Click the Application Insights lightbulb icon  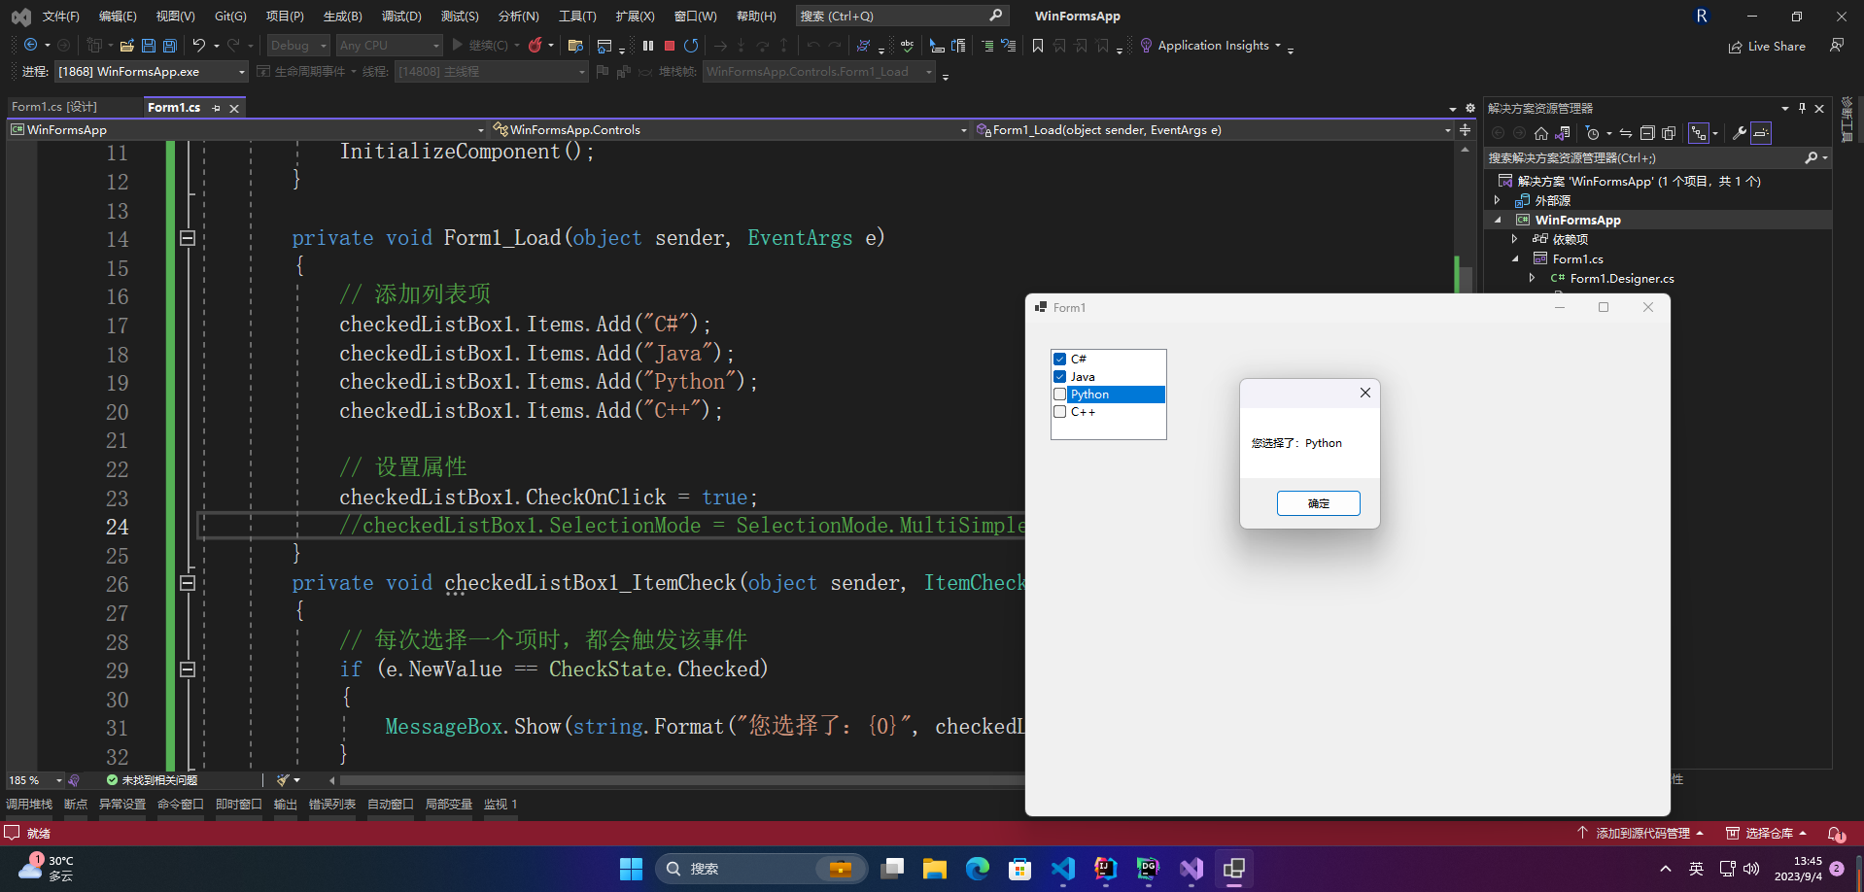tap(1146, 46)
